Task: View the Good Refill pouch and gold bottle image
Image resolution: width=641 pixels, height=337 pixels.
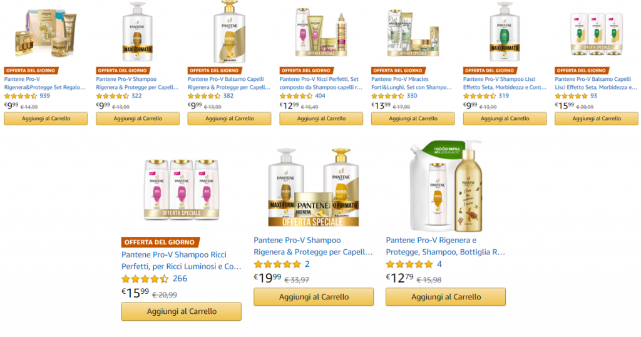Action: 446,186
